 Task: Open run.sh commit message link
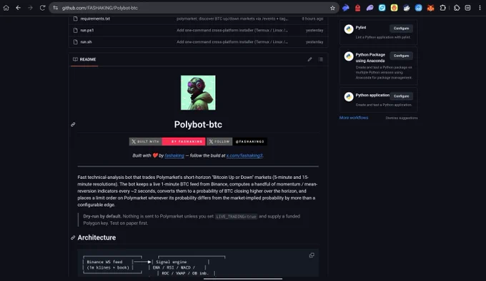click(232, 42)
